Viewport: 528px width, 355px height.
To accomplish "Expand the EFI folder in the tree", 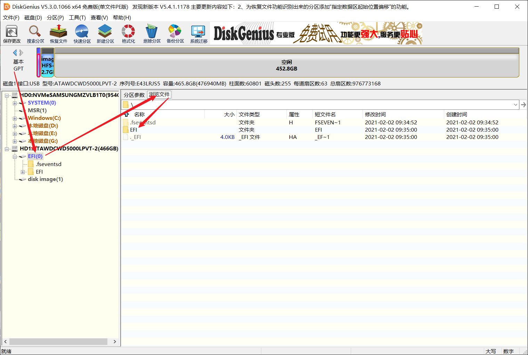I will (x=23, y=172).
